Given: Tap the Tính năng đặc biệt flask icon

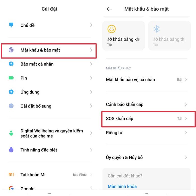Looking at the screenshot, I should pos(11,150).
